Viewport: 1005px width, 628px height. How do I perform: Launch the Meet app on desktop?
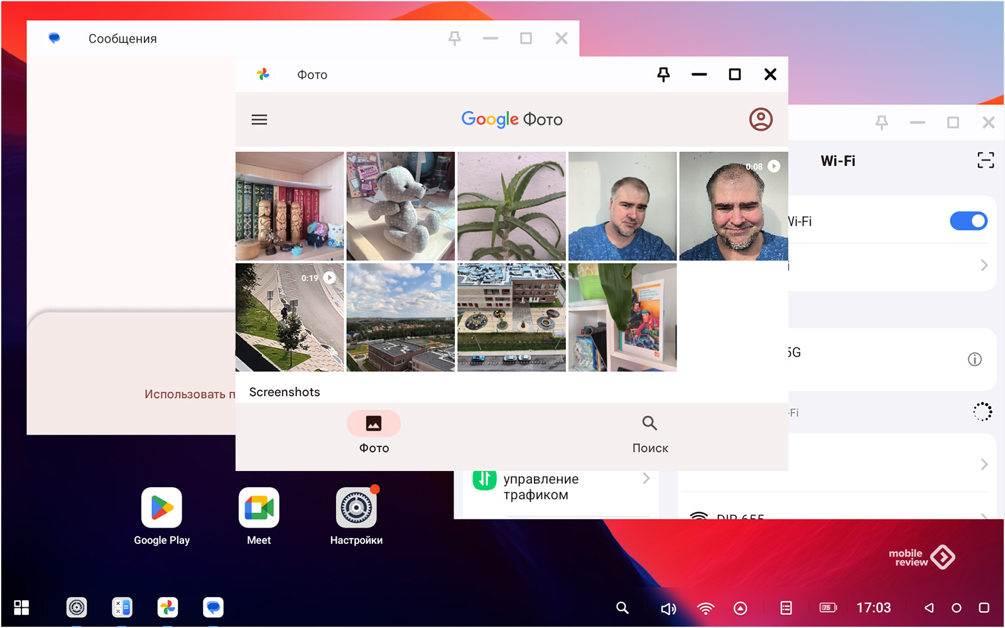click(x=259, y=516)
